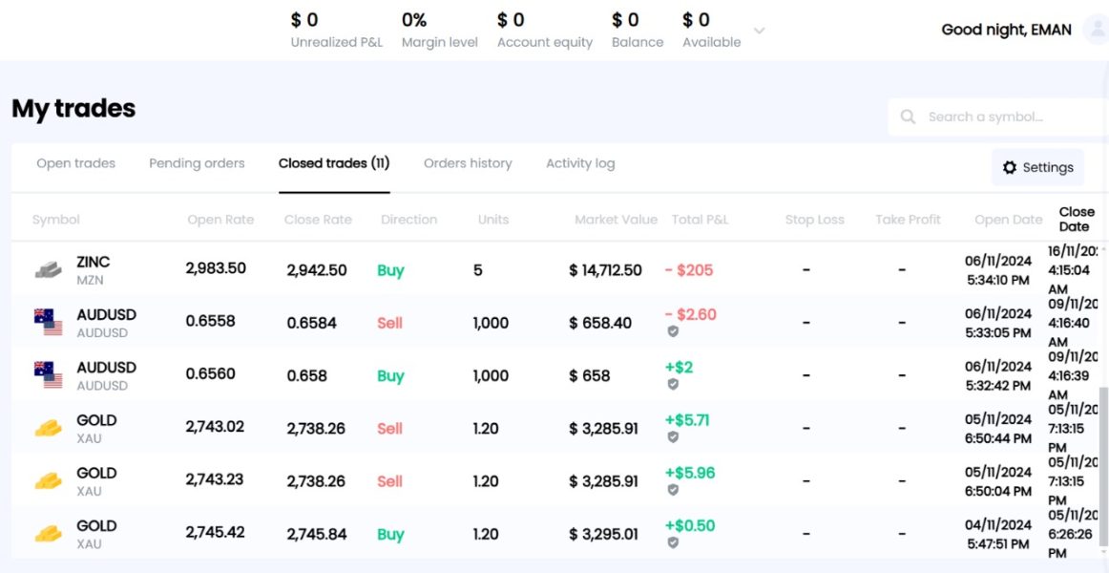1109x573 pixels.
Task: Click the gold bars icon in the last row
Action: click(48, 534)
